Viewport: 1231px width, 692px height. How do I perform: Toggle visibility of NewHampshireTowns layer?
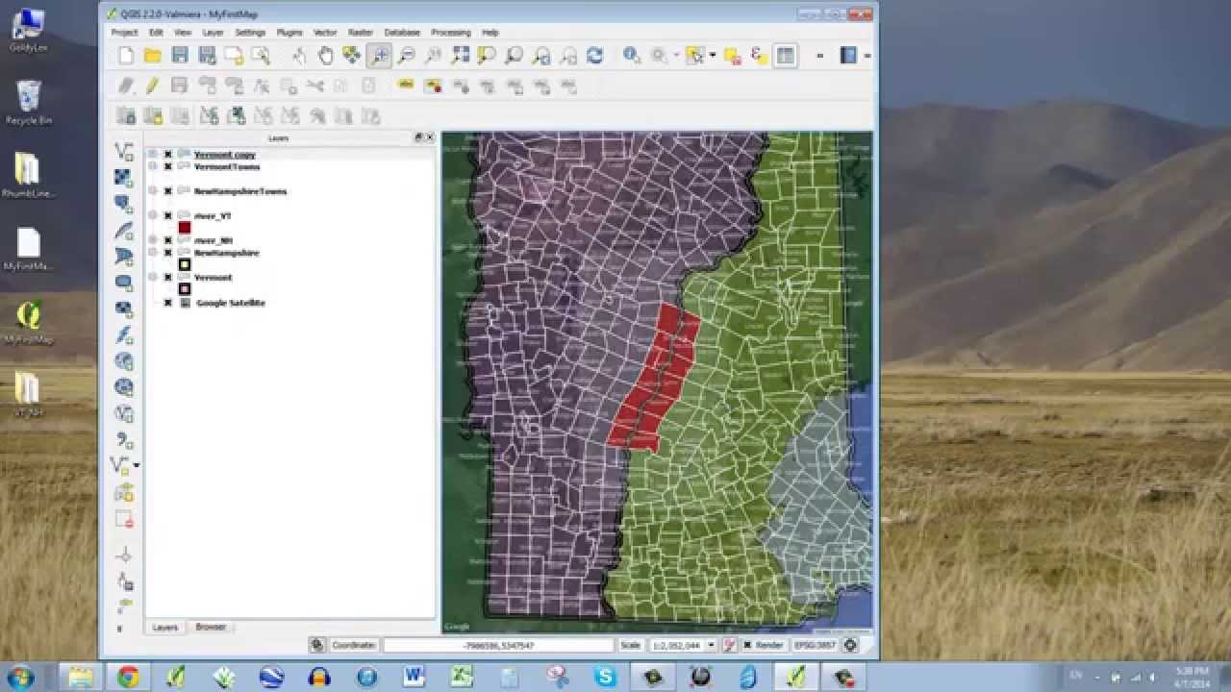(167, 191)
